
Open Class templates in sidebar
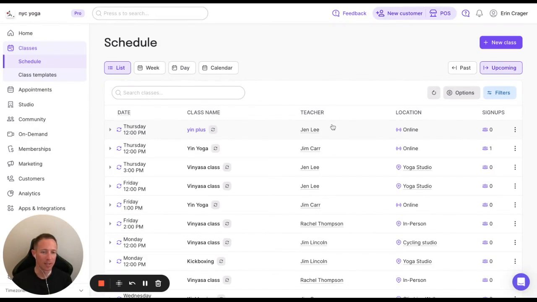(x=37, y=75)
